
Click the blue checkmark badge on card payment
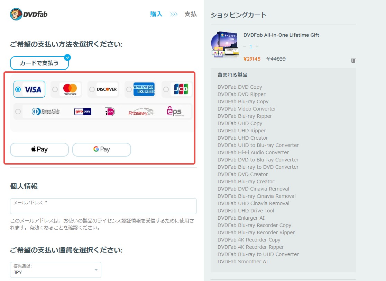tap(67, 58)
